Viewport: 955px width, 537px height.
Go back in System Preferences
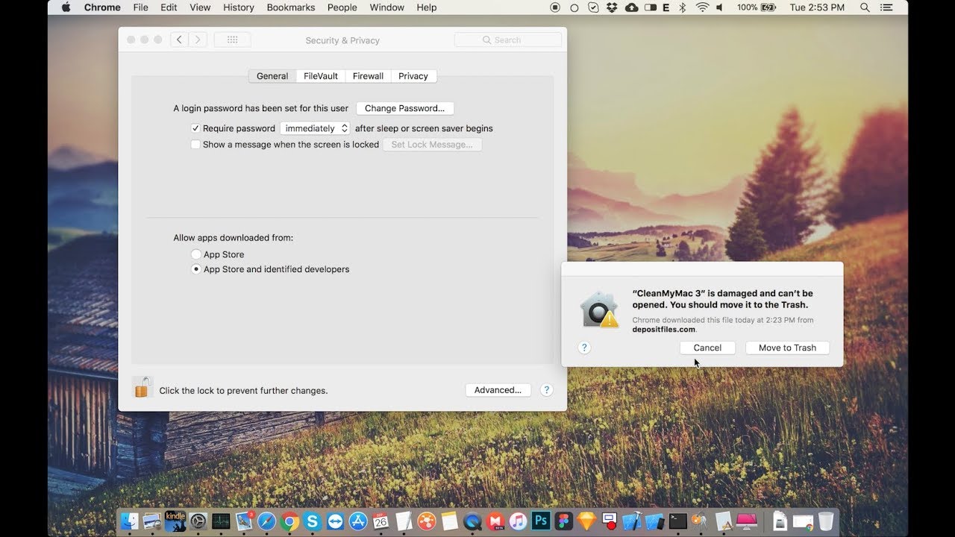coord(179,40)
